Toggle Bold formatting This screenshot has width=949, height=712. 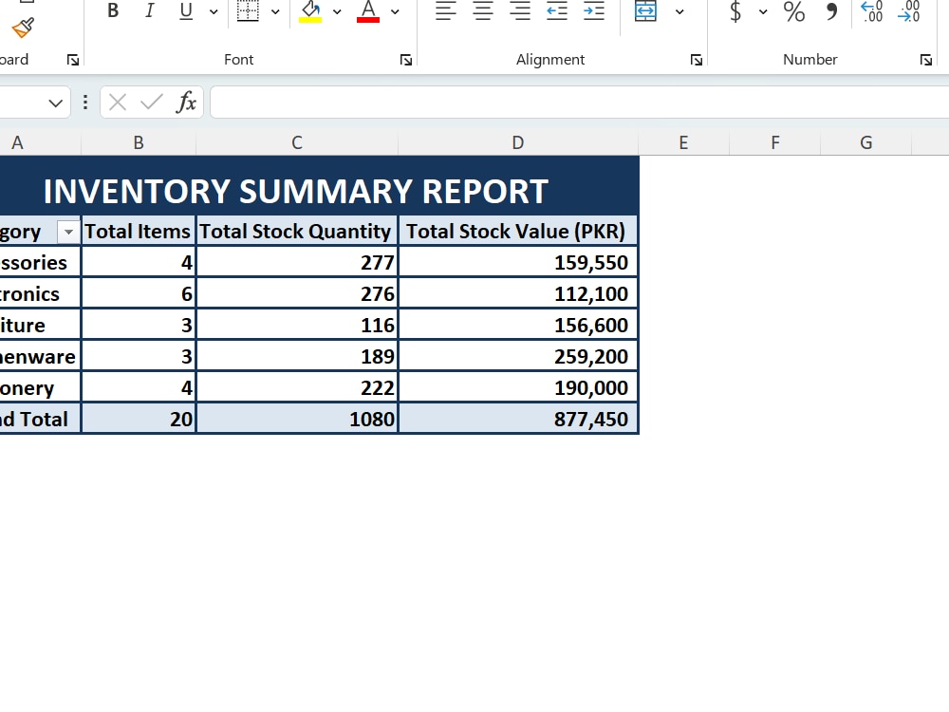113,10
